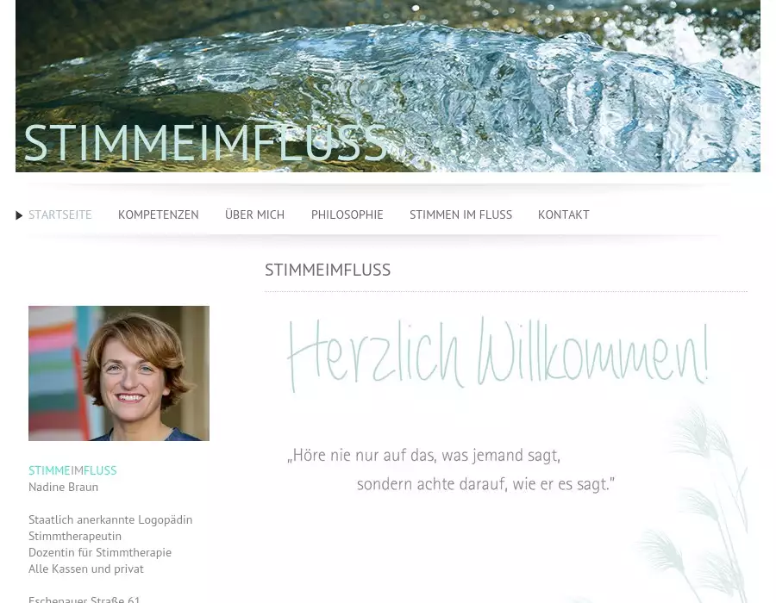Open the Kompetenzen page
The width and height of the screenshot is (776, 603).
pos(159,215)
